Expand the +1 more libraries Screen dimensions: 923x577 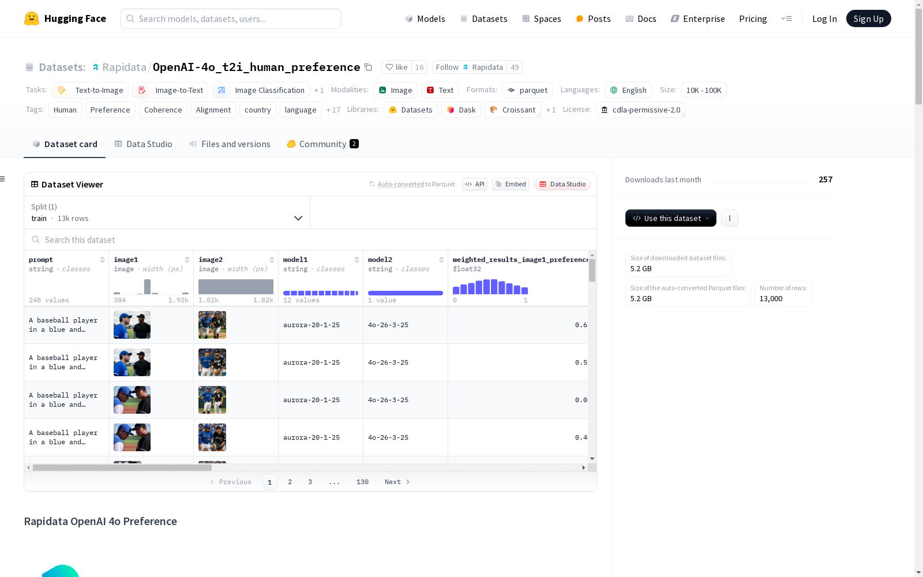(x=551, y=110)
